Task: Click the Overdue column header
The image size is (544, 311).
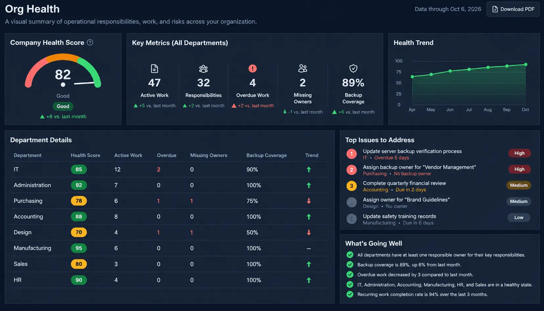Action: pyautogui.click(x=166, y=155)
